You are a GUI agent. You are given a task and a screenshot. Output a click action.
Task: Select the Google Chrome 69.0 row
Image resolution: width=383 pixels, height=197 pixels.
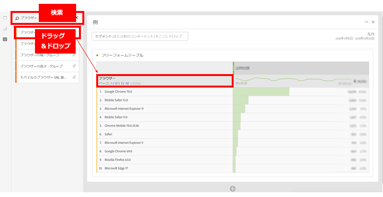pos(165,151)
